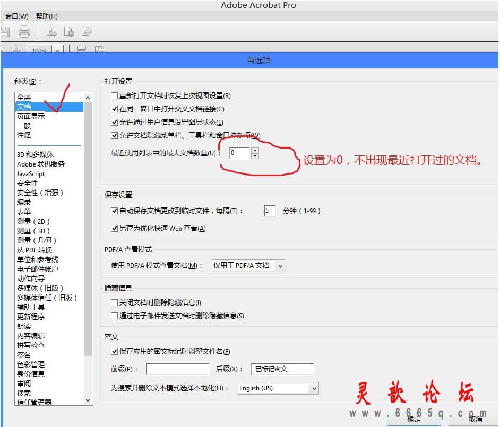Select the 动作向导 category
This screenshot has width=500, height=427.
31,278
